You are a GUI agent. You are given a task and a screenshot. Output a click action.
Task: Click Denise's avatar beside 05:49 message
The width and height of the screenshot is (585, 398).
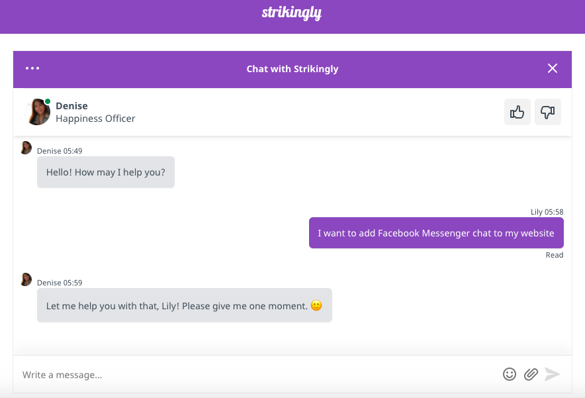(x=26, y=148)
